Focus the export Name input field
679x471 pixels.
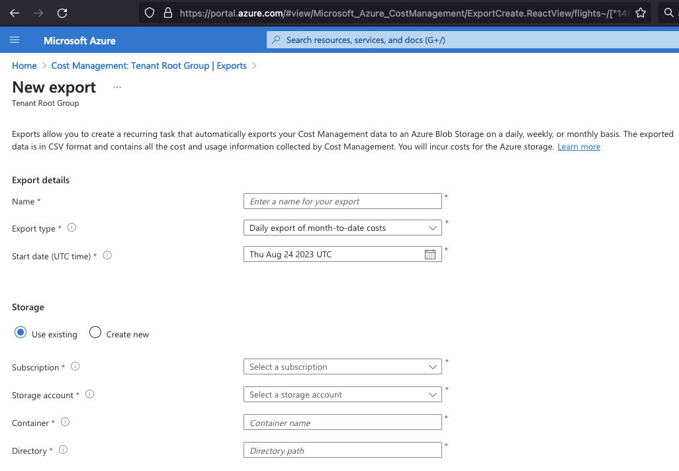pos(343,201)
